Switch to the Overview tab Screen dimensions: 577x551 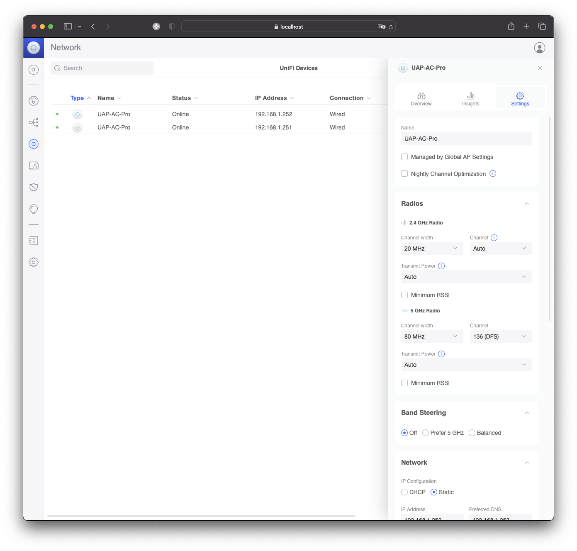click(421, 99)
